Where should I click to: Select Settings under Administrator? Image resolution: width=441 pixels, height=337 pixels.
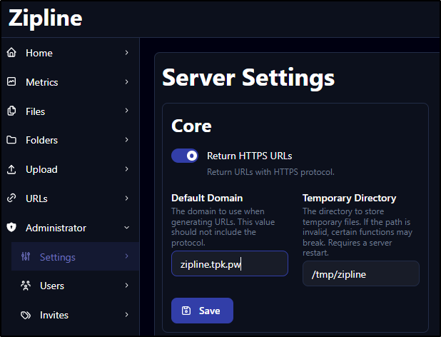tap(76, 256)
